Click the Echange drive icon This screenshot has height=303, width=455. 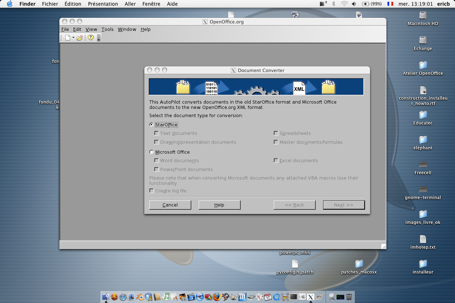(423, 40)
